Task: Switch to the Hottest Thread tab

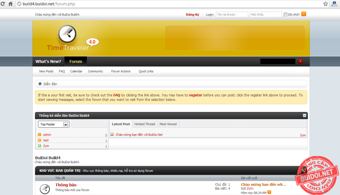Action: pos(144,124)
